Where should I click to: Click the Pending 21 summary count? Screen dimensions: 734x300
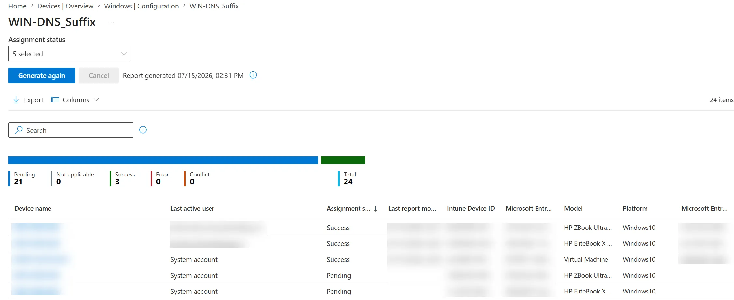22,178
